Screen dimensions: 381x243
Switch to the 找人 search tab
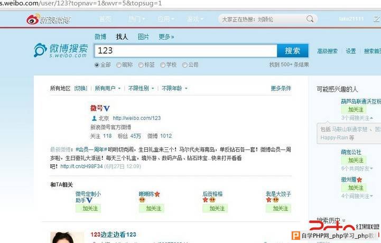pyautogui.click(x=122, y=36)
